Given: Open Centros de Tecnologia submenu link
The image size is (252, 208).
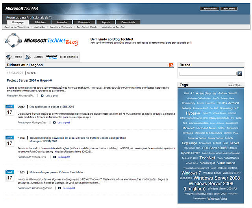Looking at the screenshot, I should pyautogui.click(x=17, y=27).
